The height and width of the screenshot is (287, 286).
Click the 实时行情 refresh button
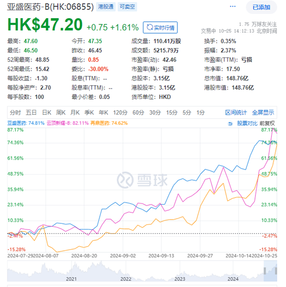pos(160,27)
